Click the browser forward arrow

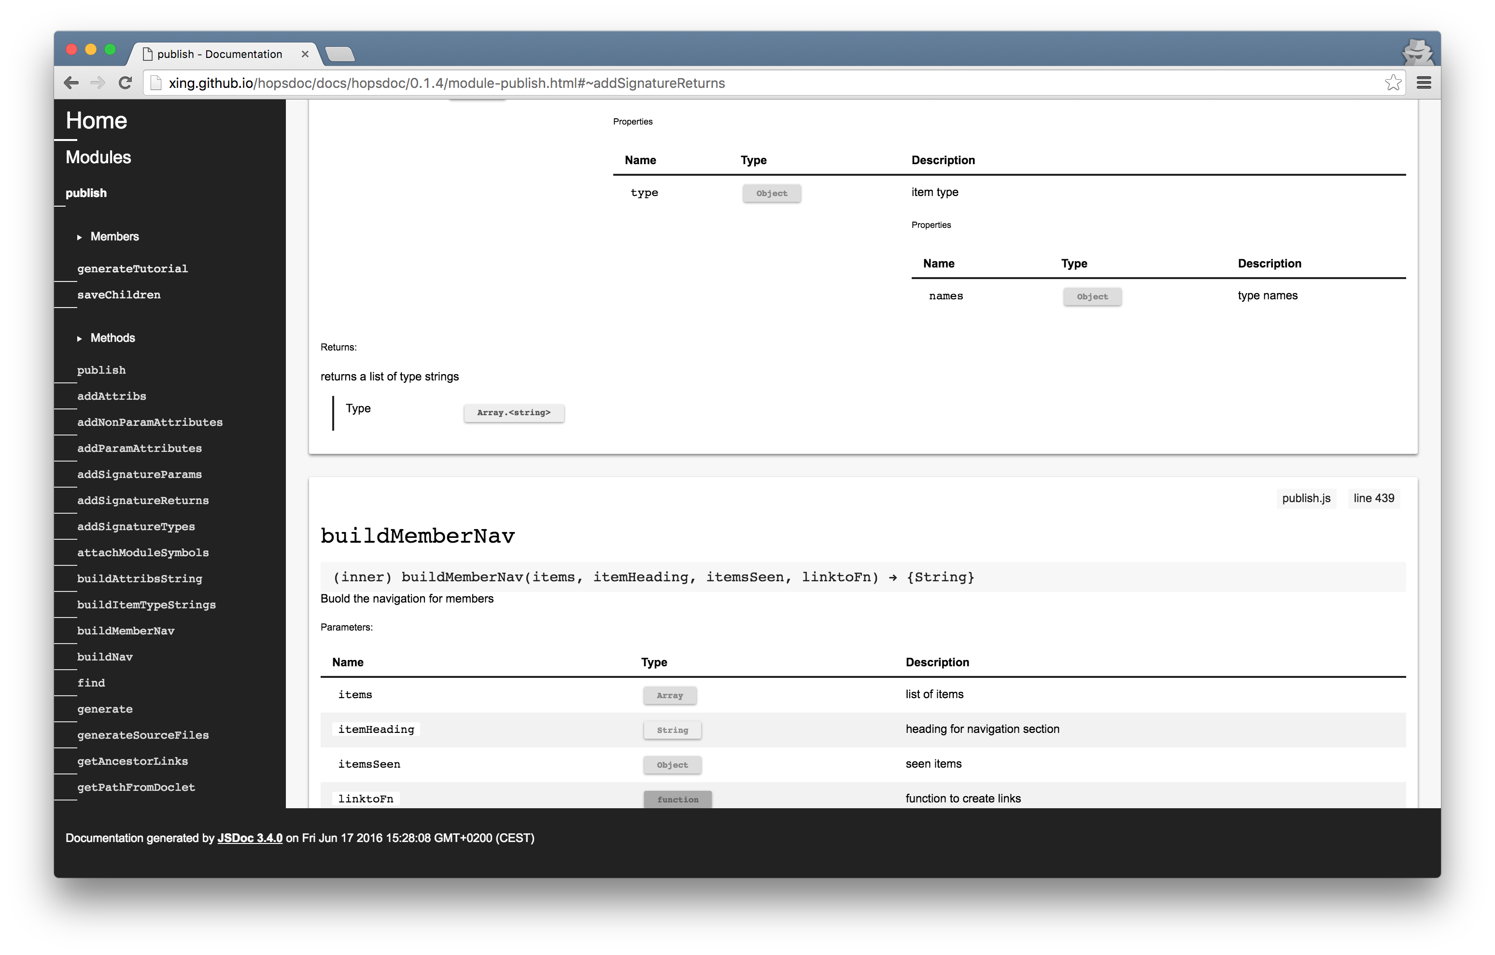click(x=98, y=83)
